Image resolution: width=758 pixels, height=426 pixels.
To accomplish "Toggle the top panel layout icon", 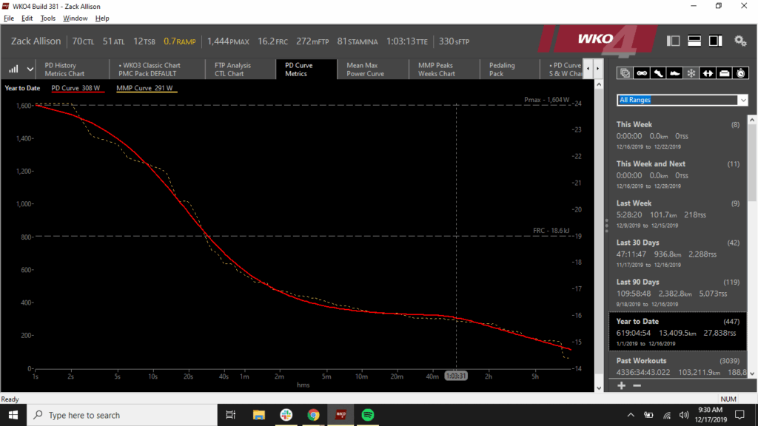I will click(x=694, y=41).
